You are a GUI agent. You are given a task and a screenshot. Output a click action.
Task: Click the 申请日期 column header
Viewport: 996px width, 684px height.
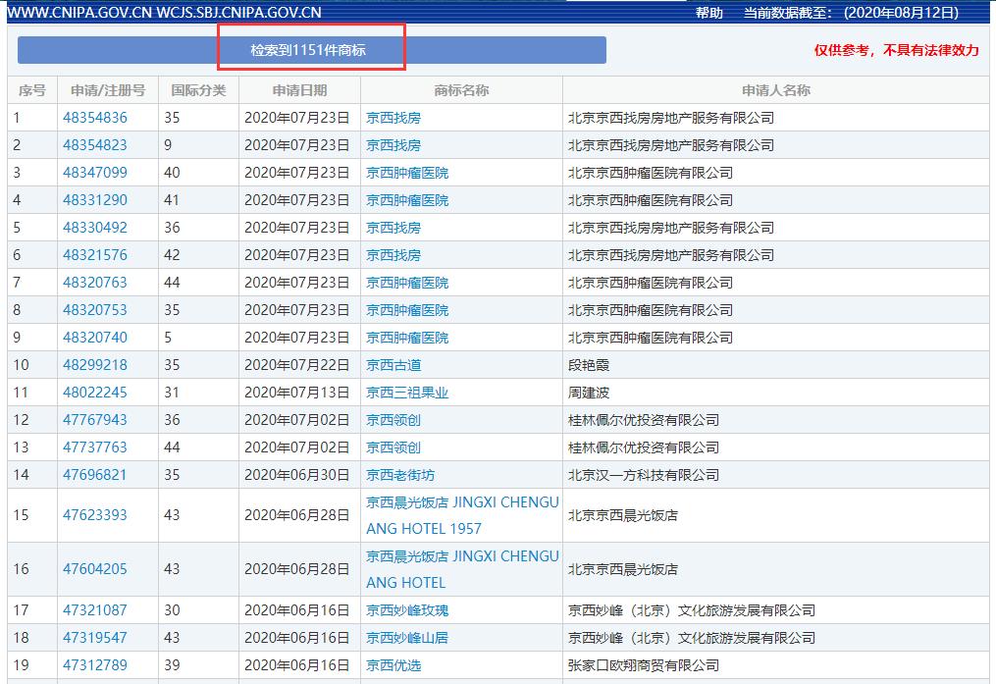tap(299, 90)
